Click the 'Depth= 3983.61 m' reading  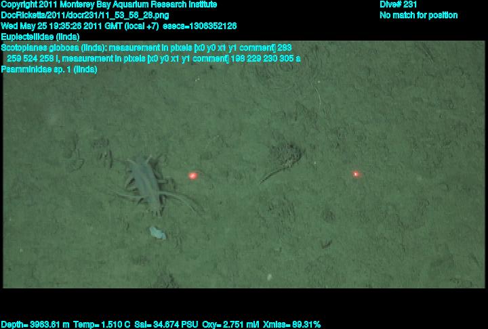[35, 324]
